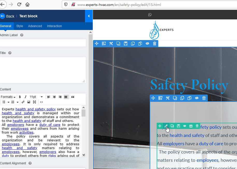Screen dimensions: 237x169
Task: Delete the top section with trash icon
Action: coord(155,43)
